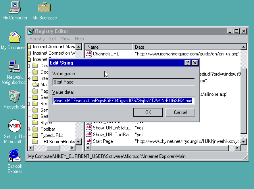Close the Registry Editor window
This screenshot has width=254, height=190.
[x=244, y=31]
